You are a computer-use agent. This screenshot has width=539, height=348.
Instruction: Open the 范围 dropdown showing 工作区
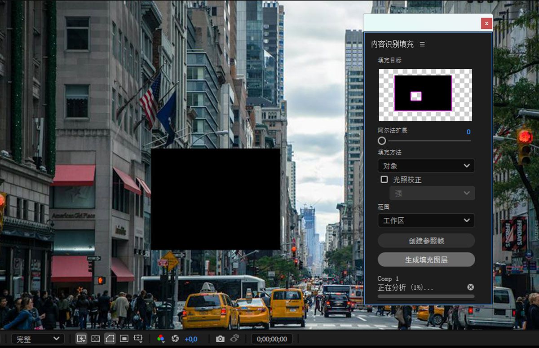tap(426, 220)
